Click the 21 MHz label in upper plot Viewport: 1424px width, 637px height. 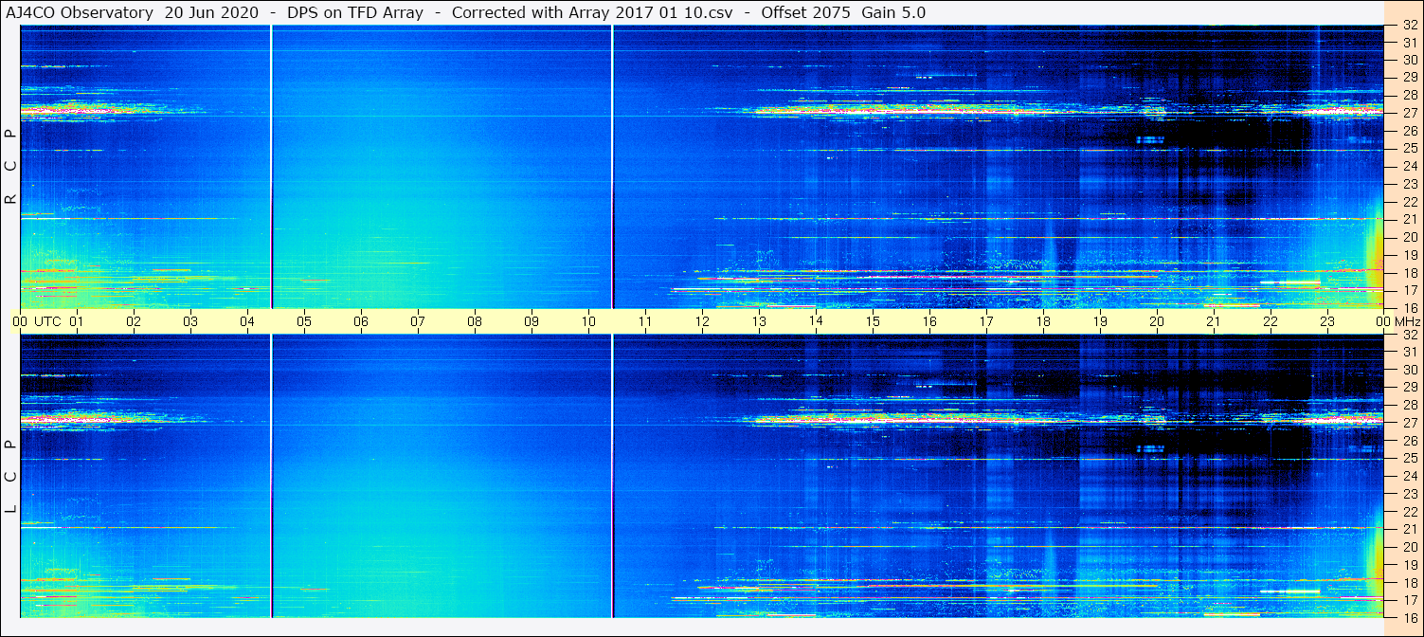point(1409,219)
